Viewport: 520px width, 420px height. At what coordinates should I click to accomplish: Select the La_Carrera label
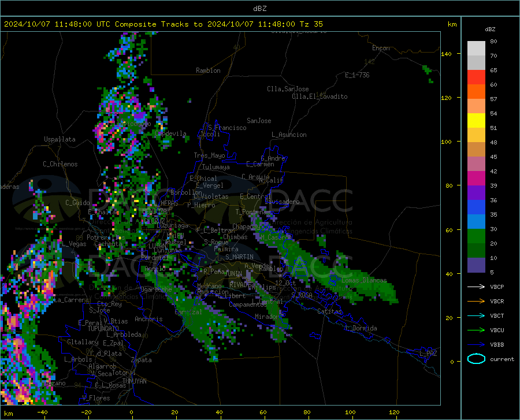[71, 300]
